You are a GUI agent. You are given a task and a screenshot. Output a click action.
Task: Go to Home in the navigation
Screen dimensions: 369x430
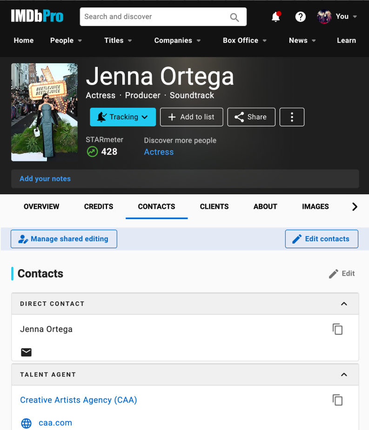pos(24,40)
